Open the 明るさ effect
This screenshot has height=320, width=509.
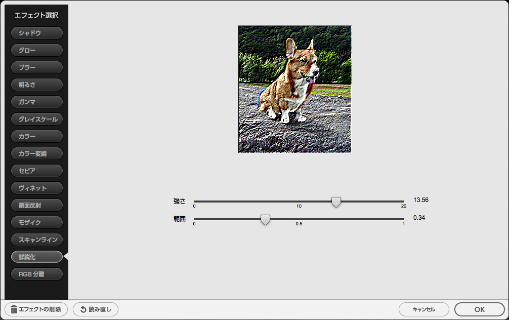[x=36, y=85]
